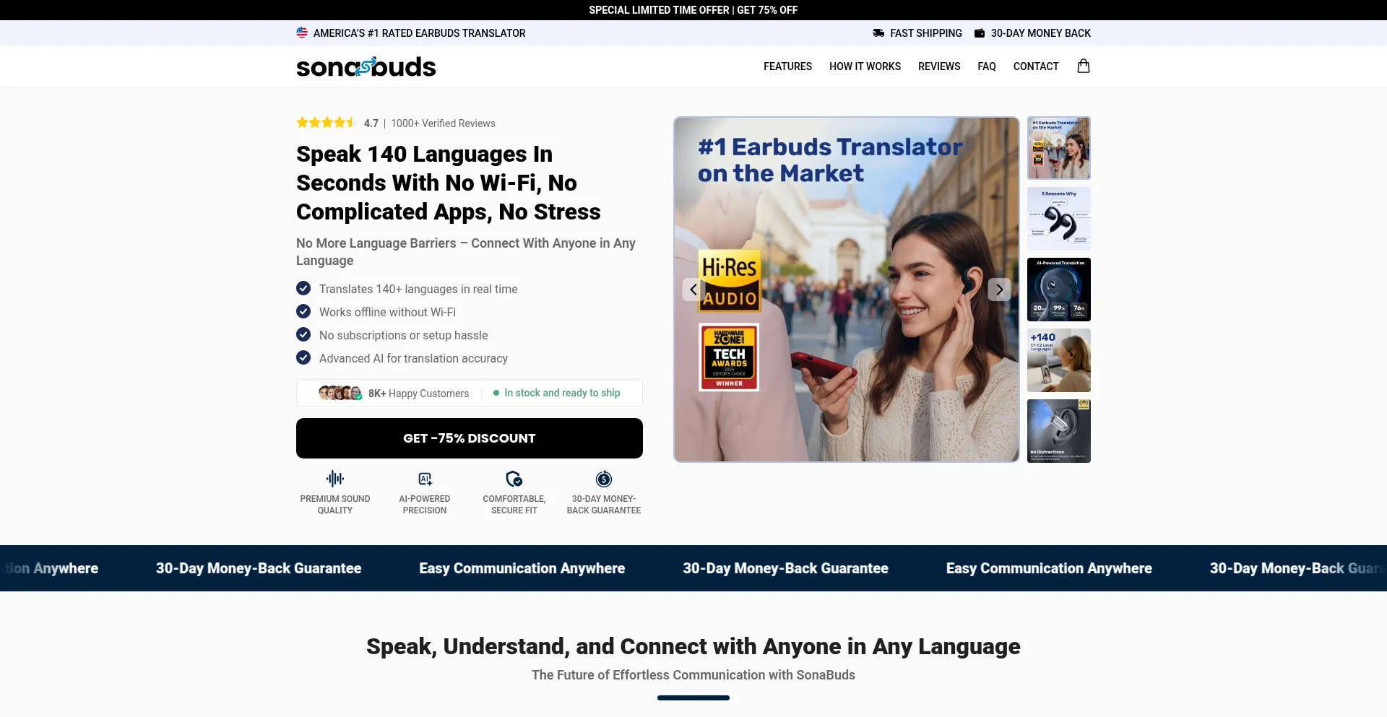Click the 1000+ Verified Reviews link
The image size is (1387, 717).
pos(443,123)
